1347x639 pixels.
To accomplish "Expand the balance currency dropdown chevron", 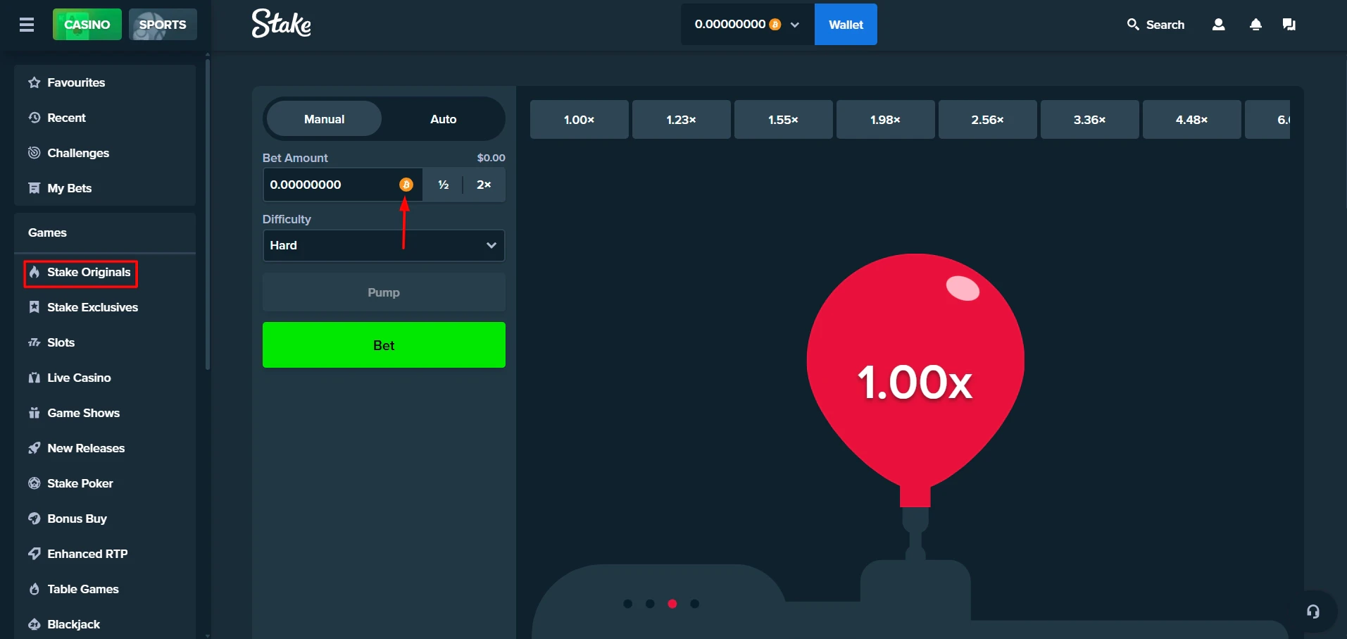I will tap(795, 25).
